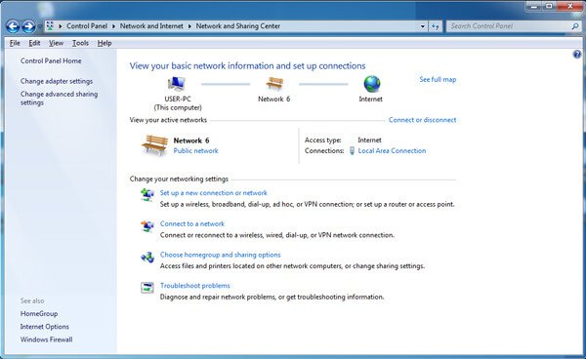The height and width of the screenshot is (359, 586).
Task: Click Connect to a network link
Action: click(192, 224)
